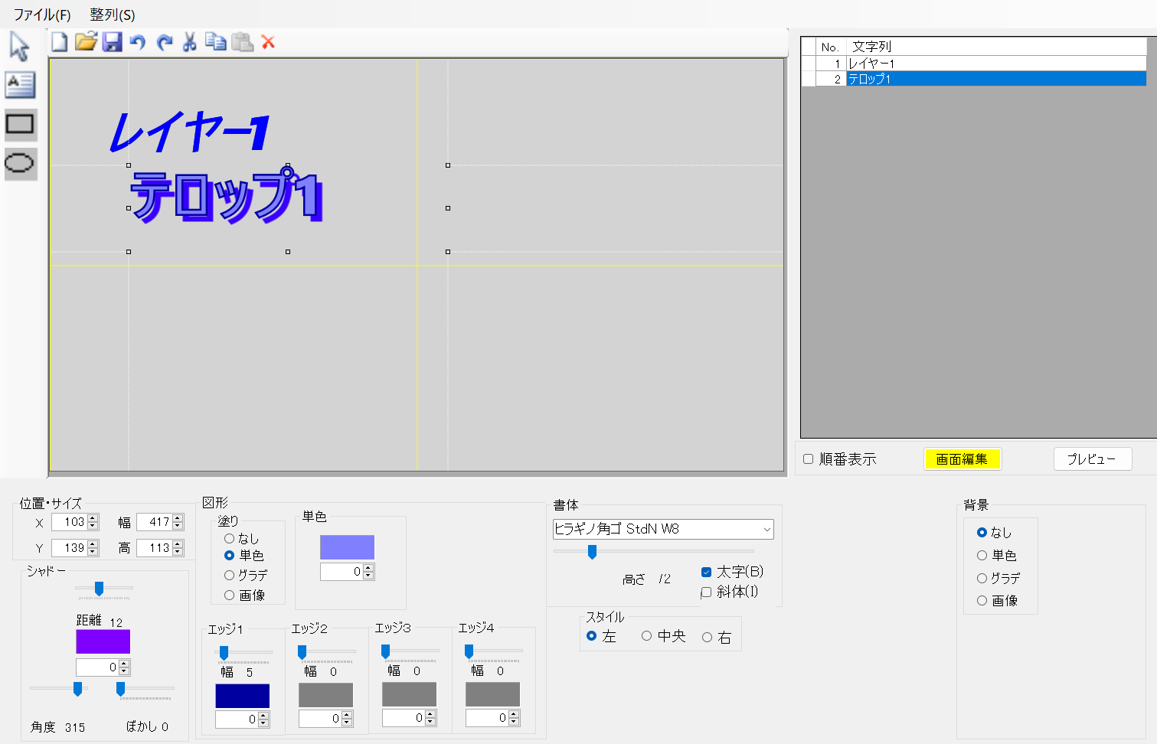Click the 文字列 column header
This screenshot has width=1157, height=744.
pyautogui.click(x=995, y=47)
